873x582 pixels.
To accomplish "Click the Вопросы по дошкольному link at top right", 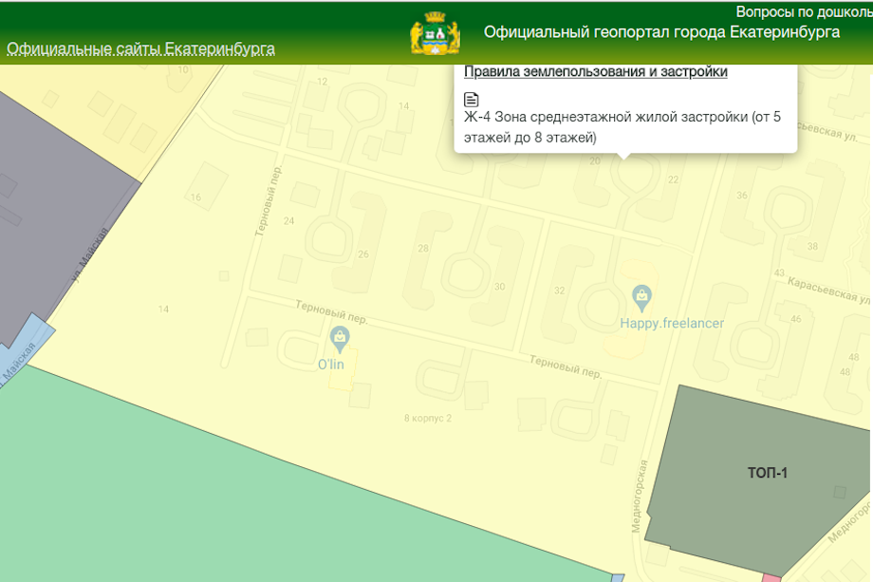I will (x=803, y=11).
